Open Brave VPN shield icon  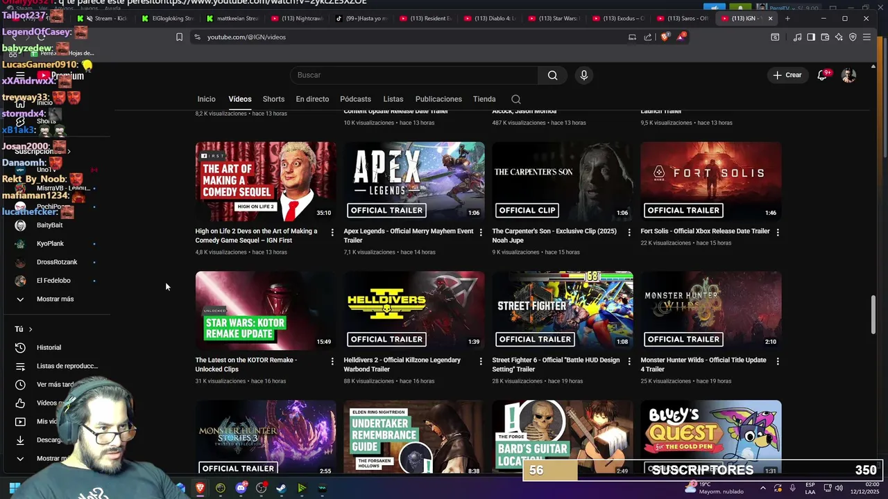coord(853,37)
